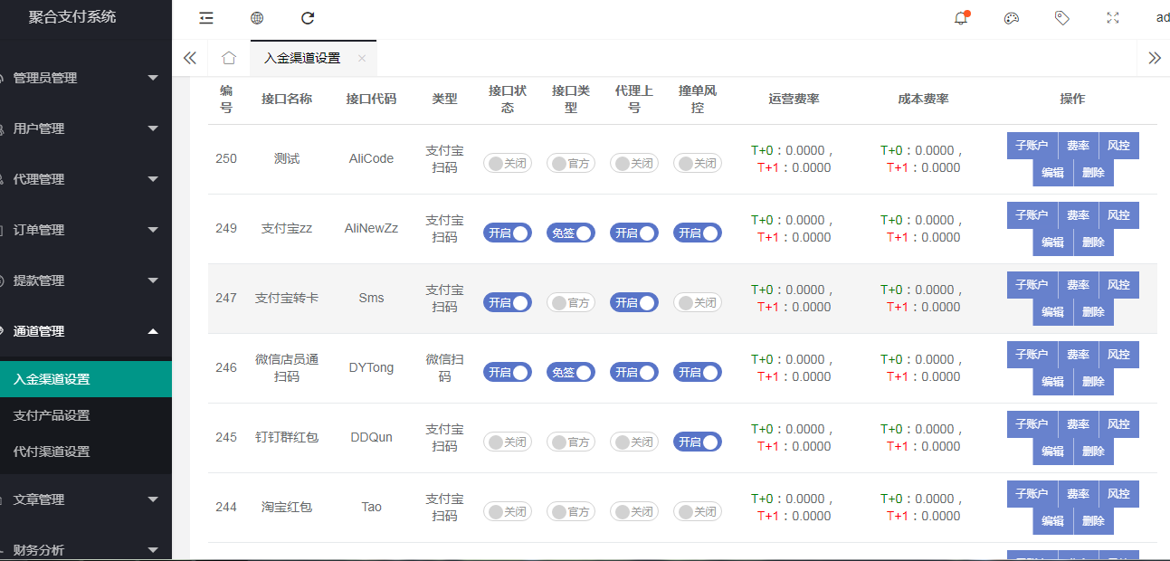Click 编辑 button for row 250

click(x=1052, y=173)
